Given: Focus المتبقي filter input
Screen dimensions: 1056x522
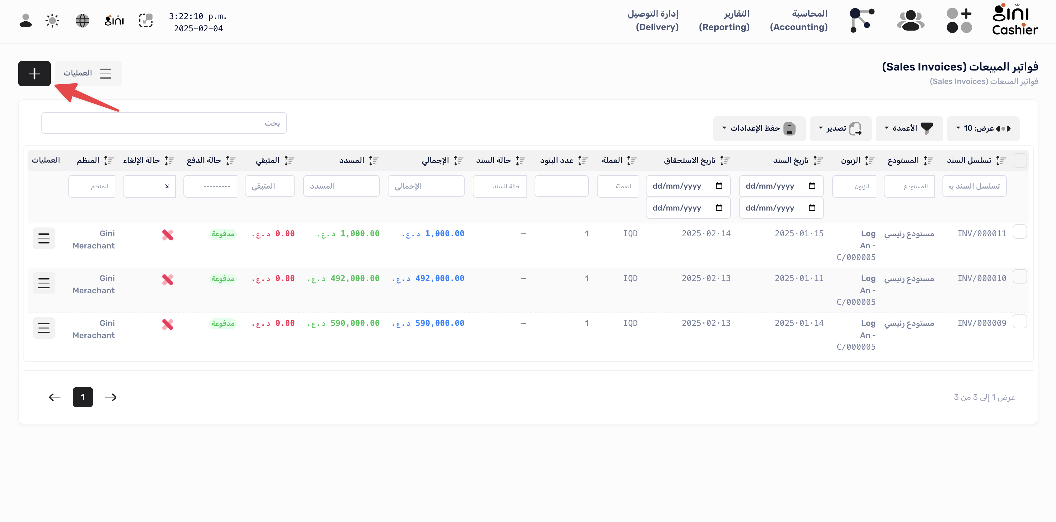Looking at the screenshot, I should tap(270, 186).
